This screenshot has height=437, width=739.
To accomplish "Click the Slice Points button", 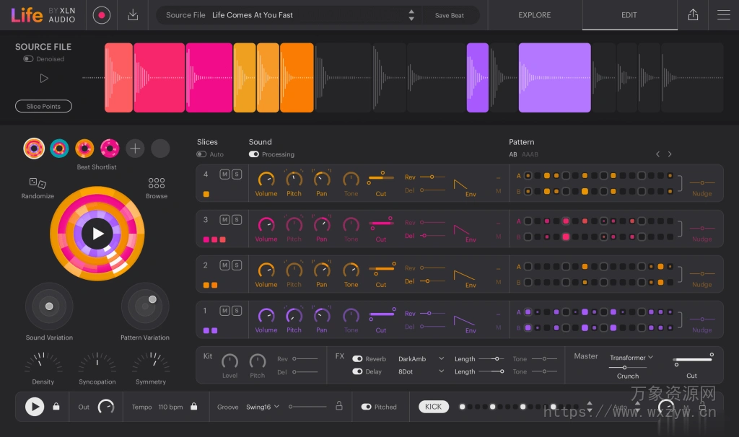I will (x=43, y=106).
